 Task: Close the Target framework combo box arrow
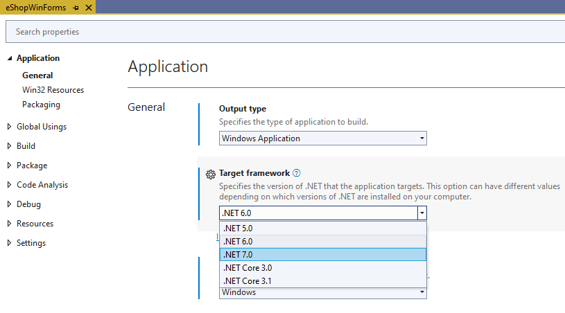point(422,213)
